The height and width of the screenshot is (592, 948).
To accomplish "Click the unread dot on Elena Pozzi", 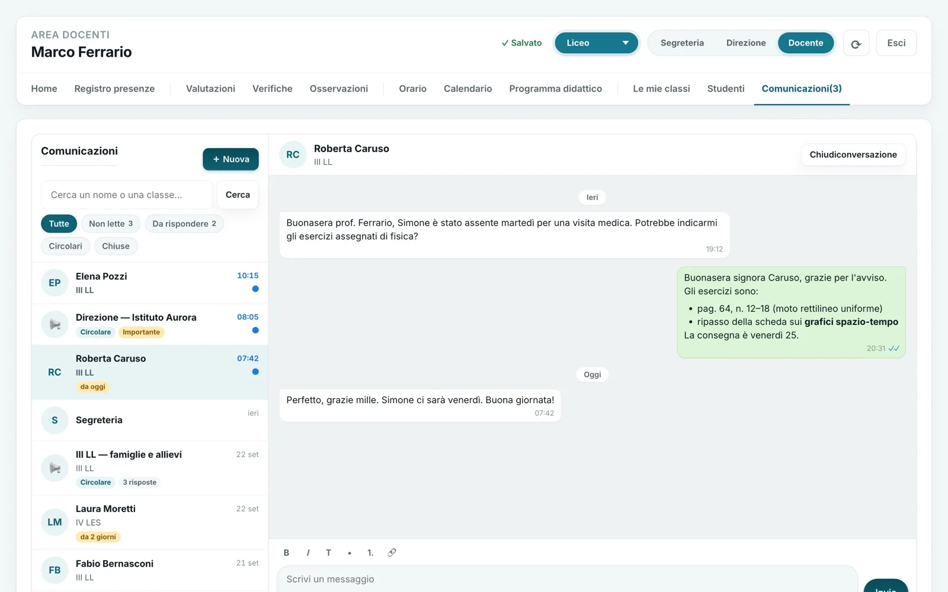I will click(255, 289).
